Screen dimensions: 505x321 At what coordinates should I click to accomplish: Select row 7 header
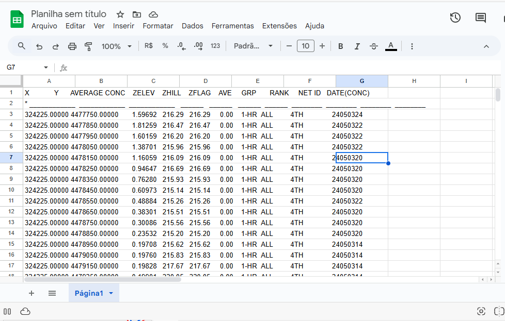(11, 158)
